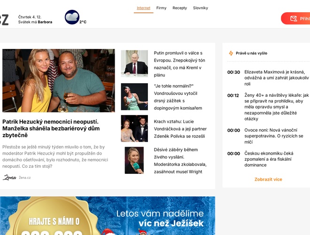
Task: Click the cloudy weather icon
Action: tap(72, 17)
